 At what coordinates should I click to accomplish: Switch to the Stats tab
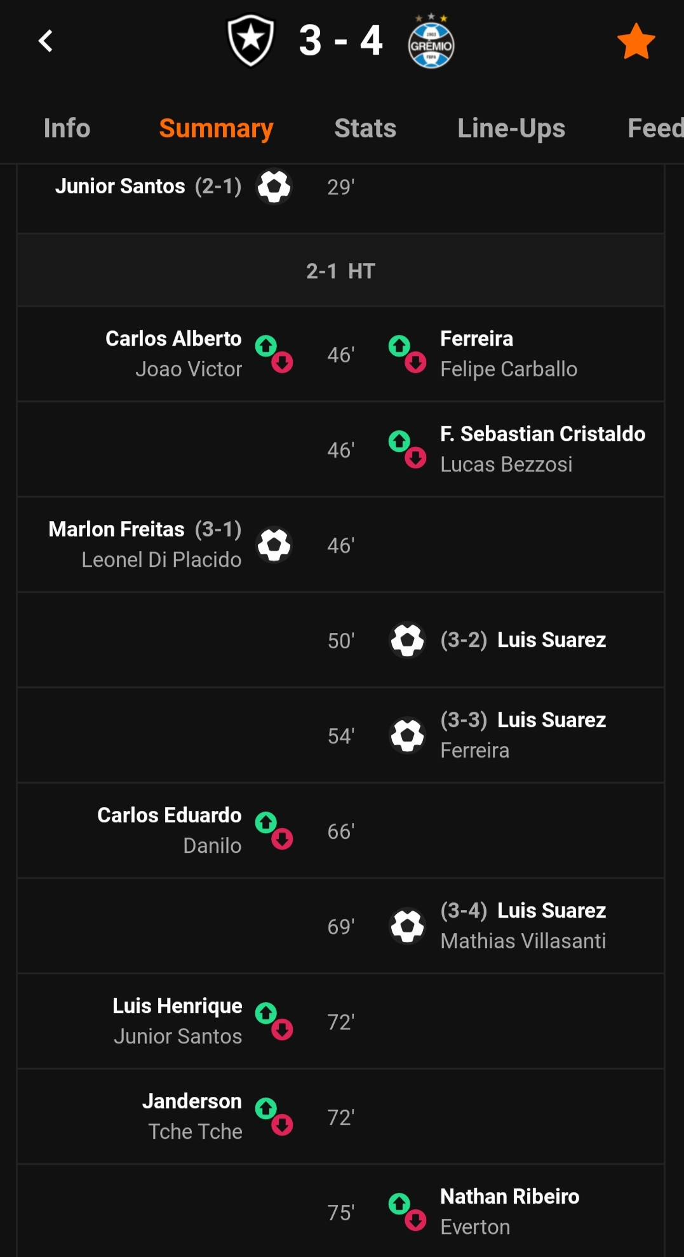tap(365, 128)
